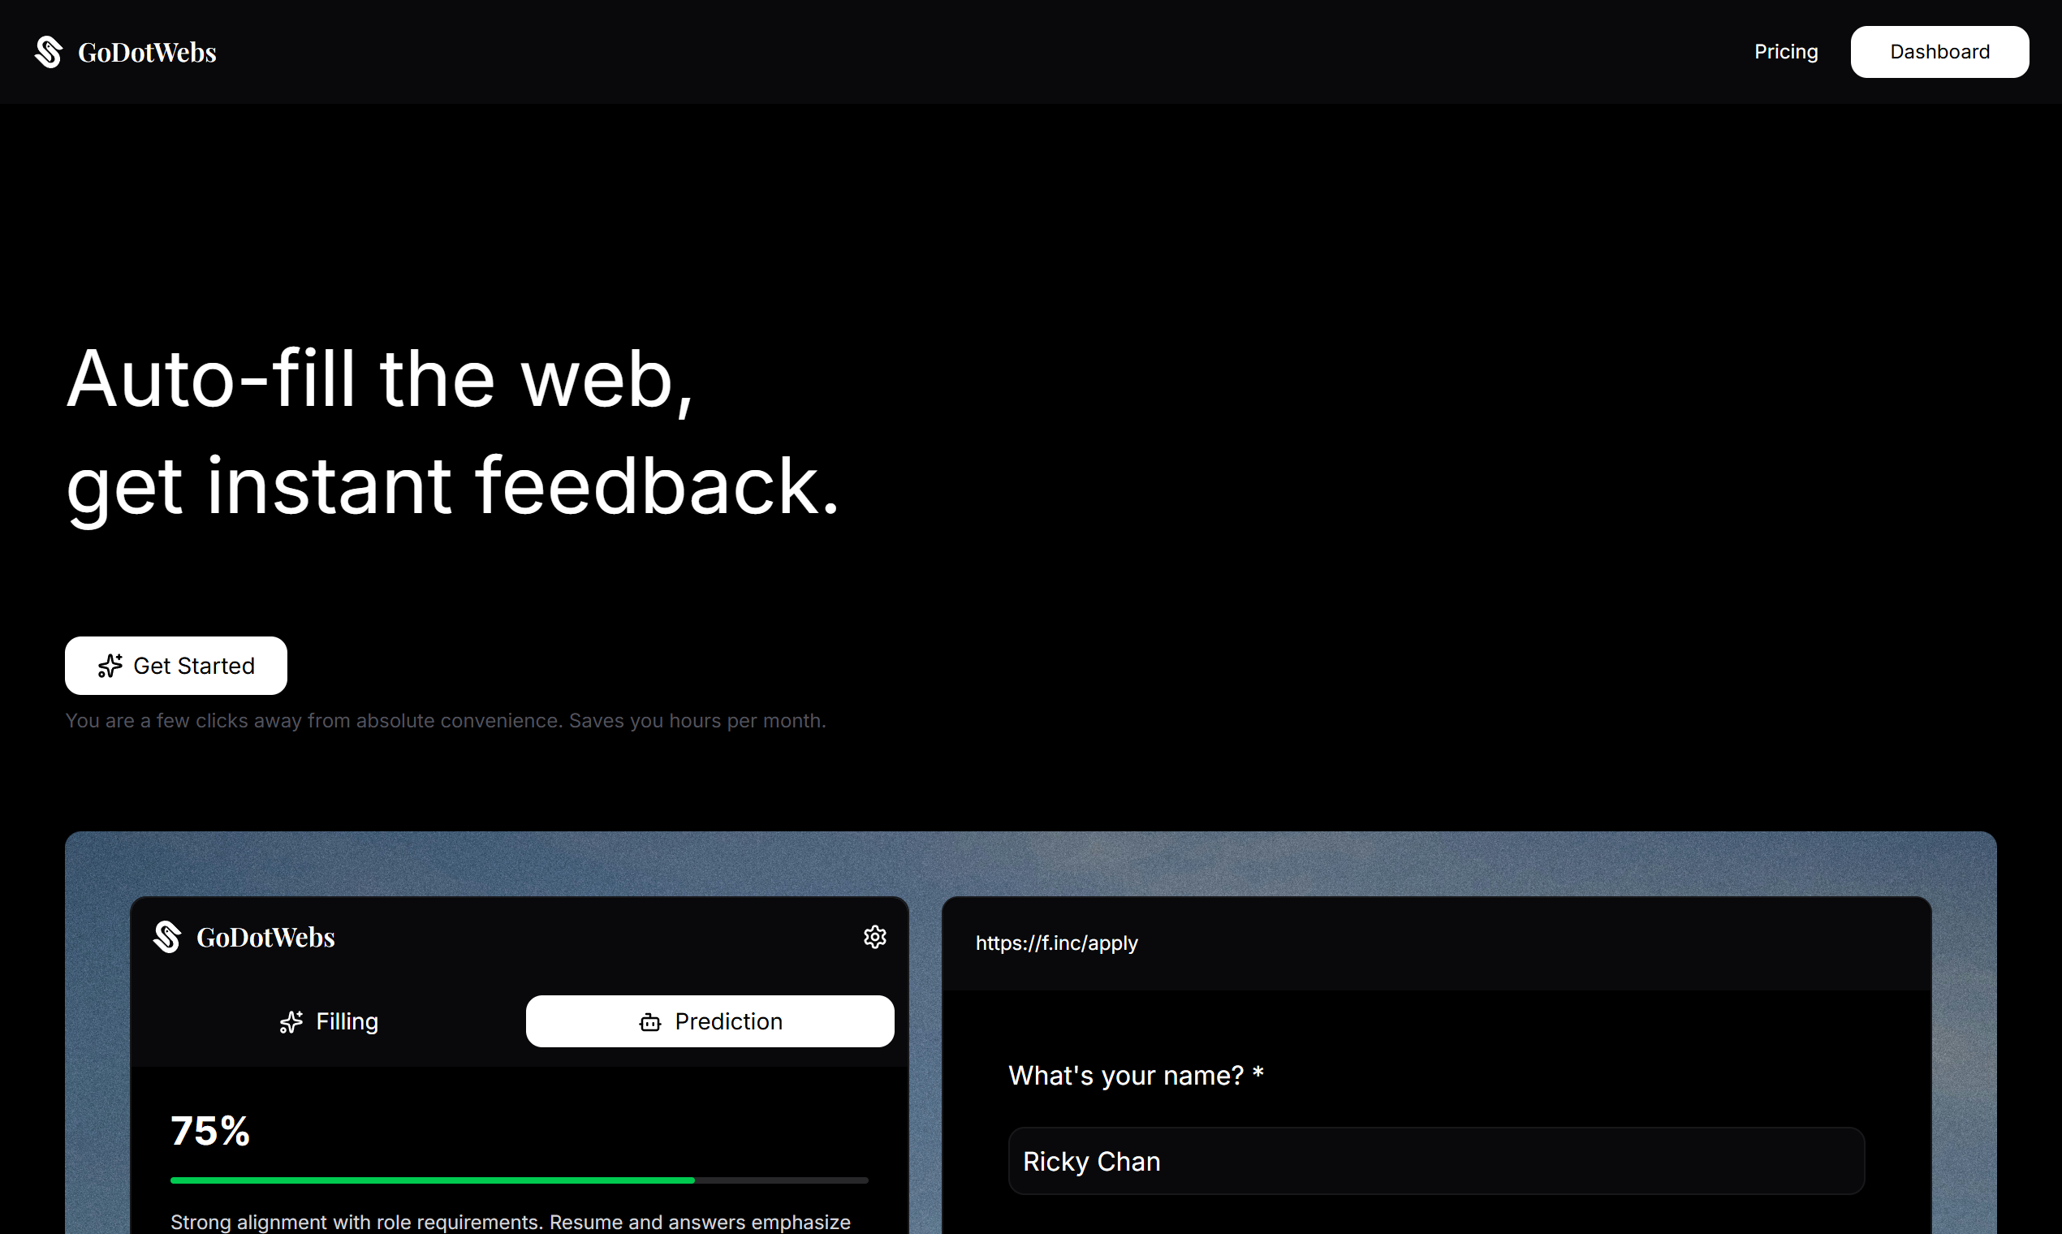Viewport: 2062px width, 1234px height.
Task: Switch to the Prediction tab
Action: 710,1021
